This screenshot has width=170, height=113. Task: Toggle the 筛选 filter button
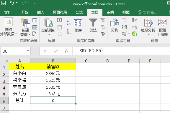93,25
